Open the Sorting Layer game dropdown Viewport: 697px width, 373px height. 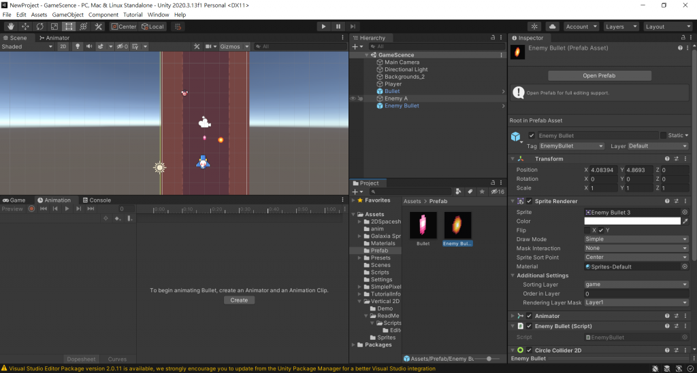[x=636, y=284]
